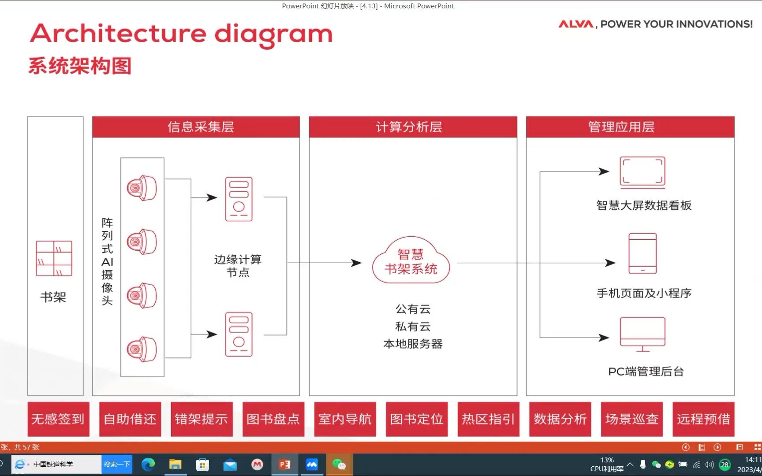Open Internet Explorer icon in taskbar search bar
Screen dimensions: 762x476
coord(20,464)
